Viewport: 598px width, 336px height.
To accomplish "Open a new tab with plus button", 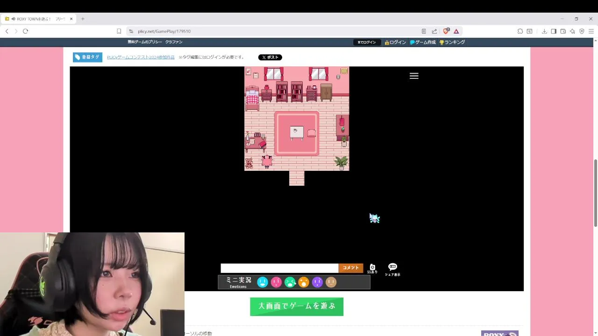I will click(83, 19).
